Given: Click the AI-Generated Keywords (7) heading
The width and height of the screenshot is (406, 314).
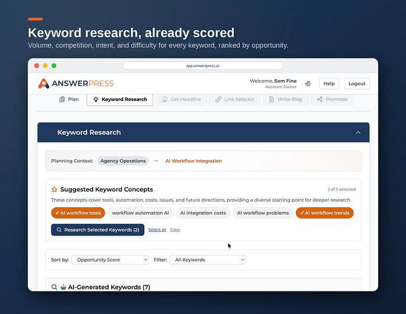Looking at the screenshot, I should coord(109,287).
